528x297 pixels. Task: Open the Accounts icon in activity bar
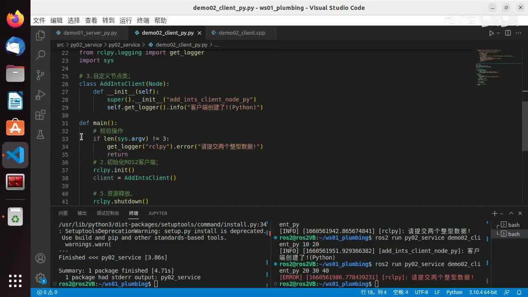[x=40, y=258]
